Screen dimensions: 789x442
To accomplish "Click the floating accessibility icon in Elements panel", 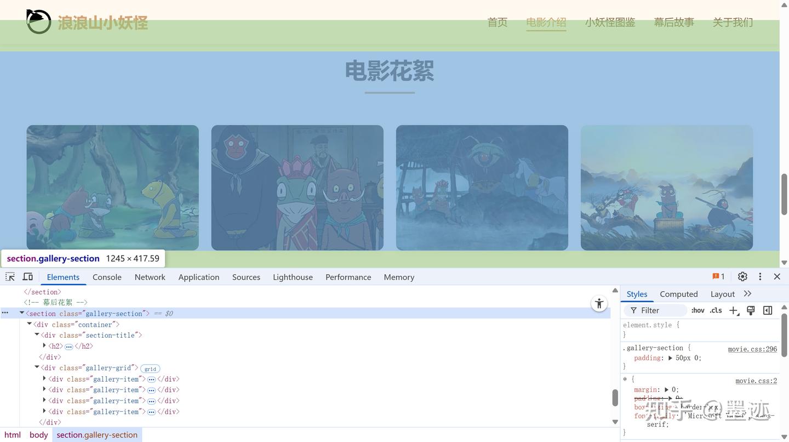I will 599,303.
